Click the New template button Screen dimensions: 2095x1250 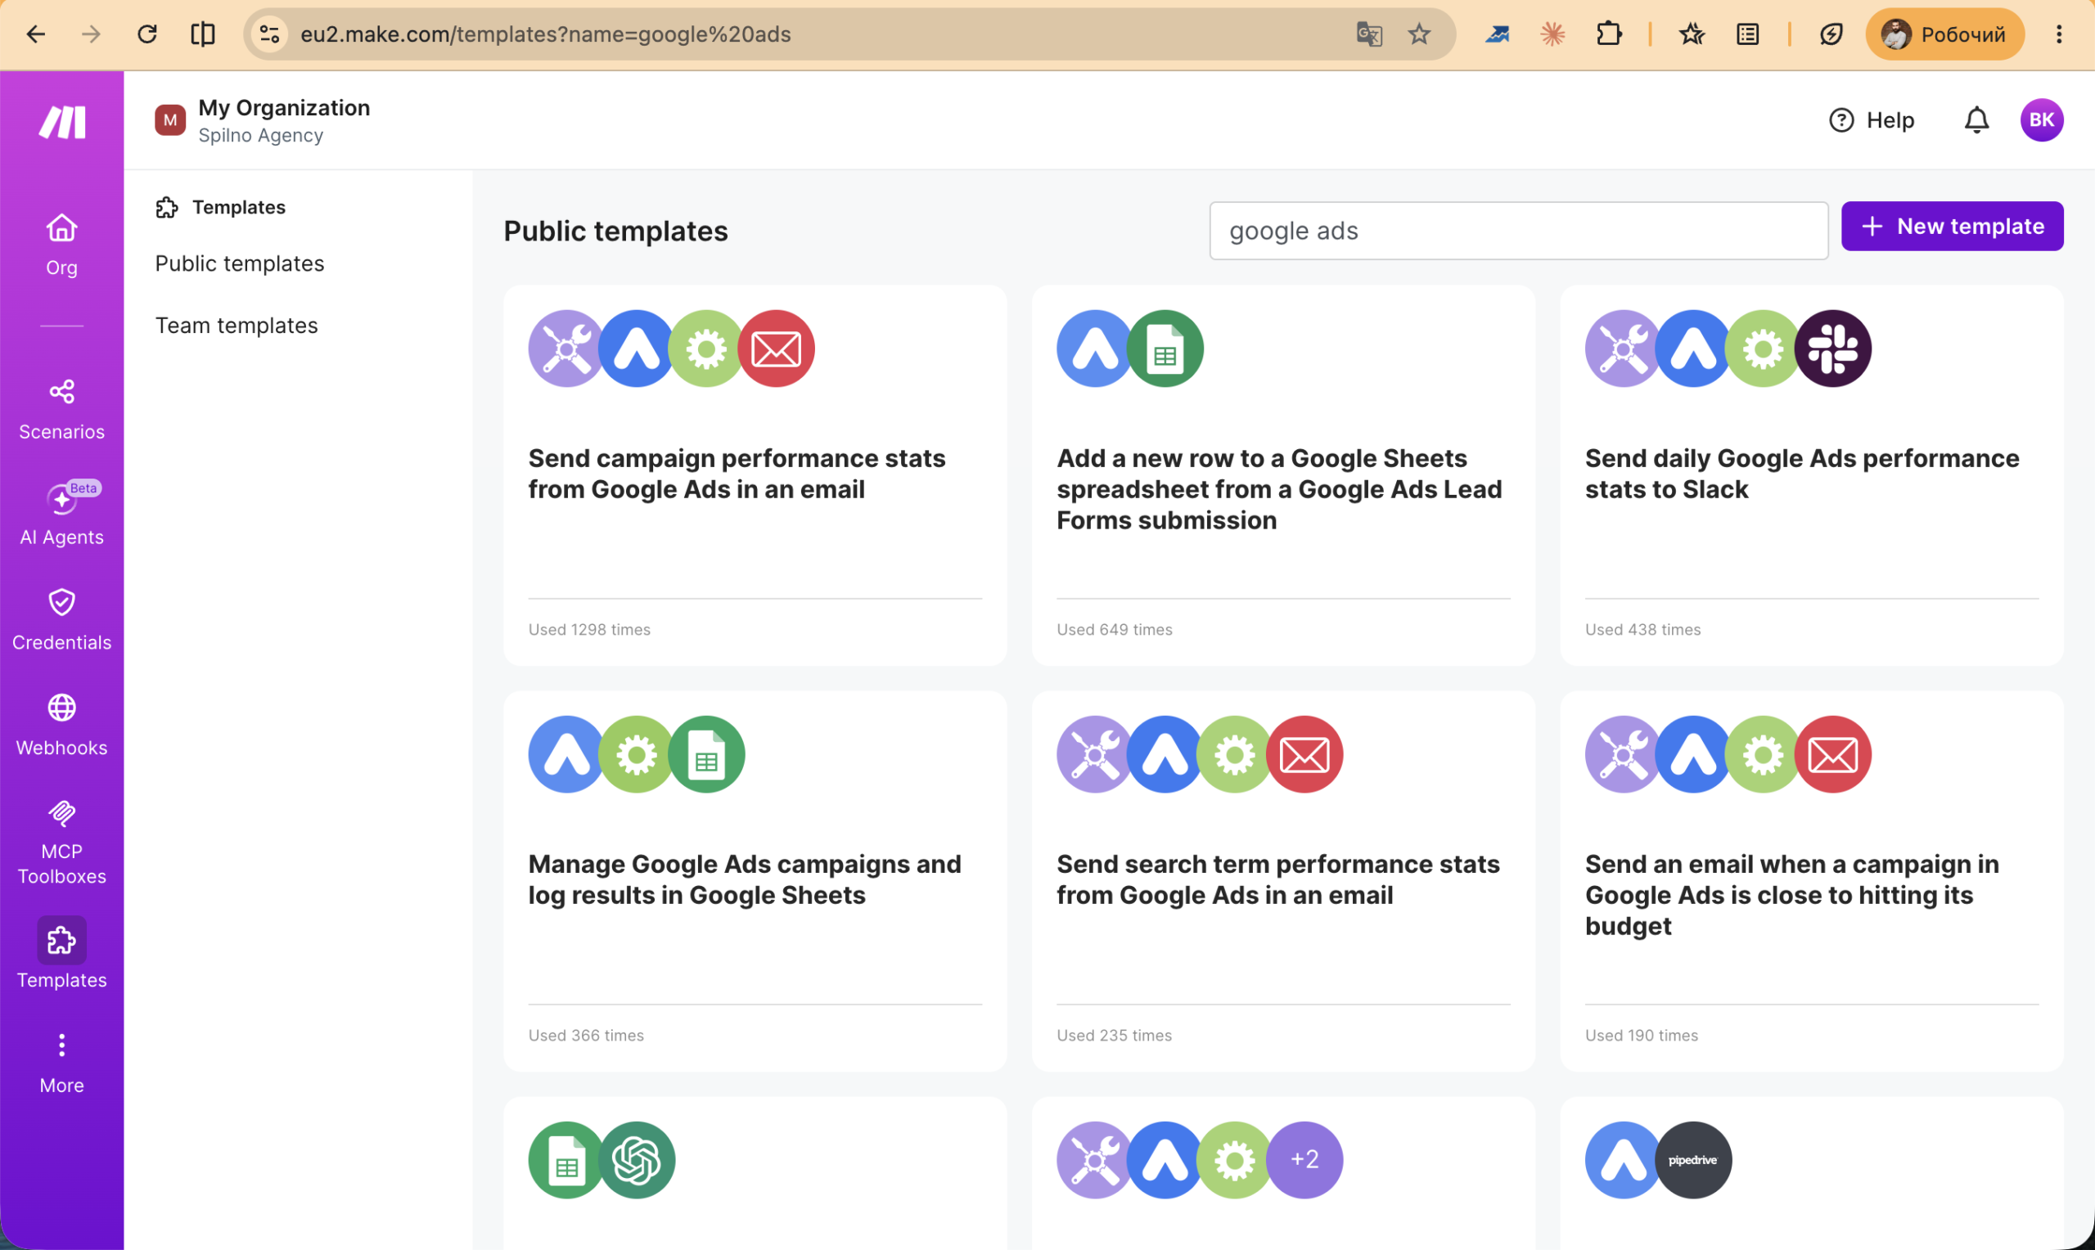(x=1952, y=226)
